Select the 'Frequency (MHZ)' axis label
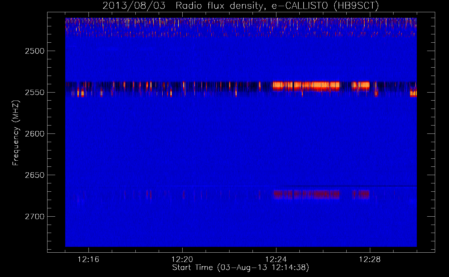Screen dimensions: 449x277 (x=16, y=133)
